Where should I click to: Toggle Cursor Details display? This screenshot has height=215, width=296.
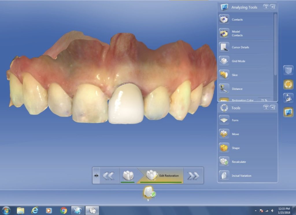tap(224, 47)
